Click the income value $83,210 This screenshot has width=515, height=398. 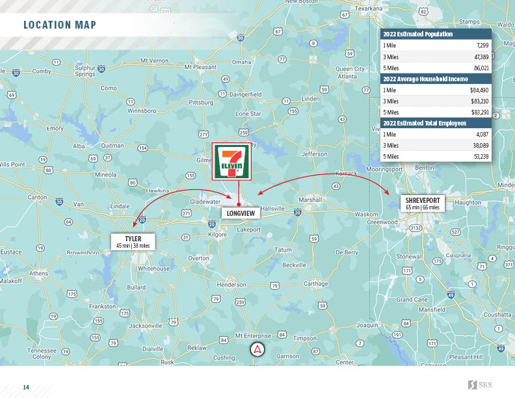click(479, 101)
